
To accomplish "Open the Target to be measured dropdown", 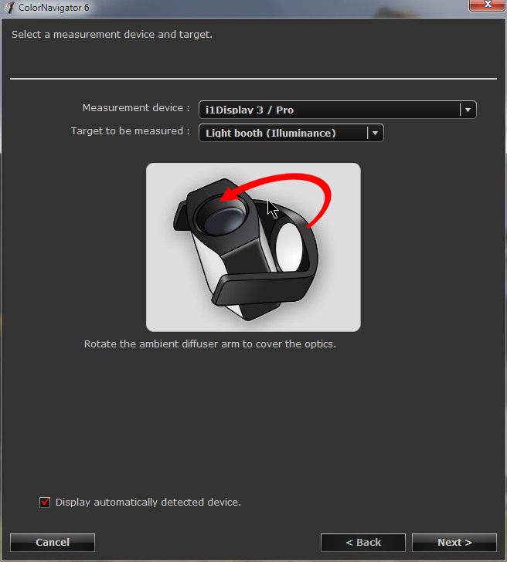I will click(x=291, y=133).
